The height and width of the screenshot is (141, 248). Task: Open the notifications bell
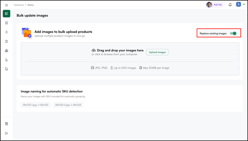(x=230, y=5)
